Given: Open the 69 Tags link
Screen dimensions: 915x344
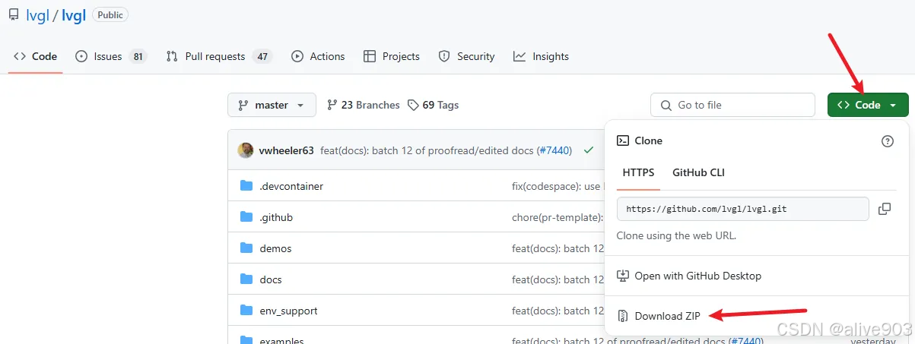Looking at the screenshot, I should (433, 105).
